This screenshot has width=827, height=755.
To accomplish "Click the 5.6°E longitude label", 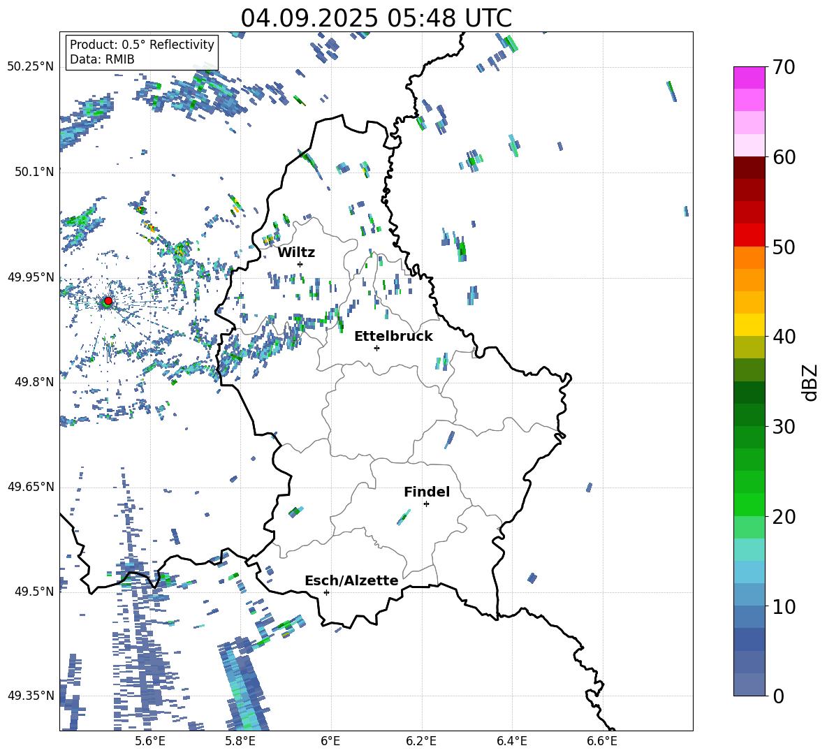I will (x=150, y=741).
